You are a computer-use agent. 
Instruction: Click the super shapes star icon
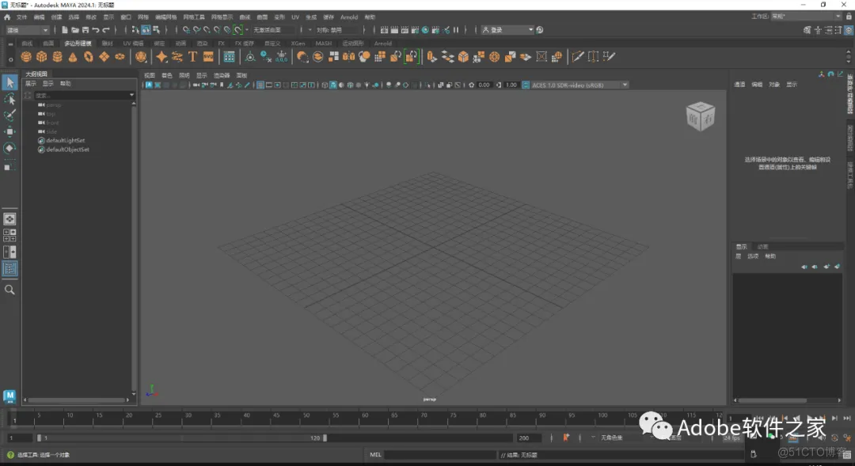(x=161, y=57)
